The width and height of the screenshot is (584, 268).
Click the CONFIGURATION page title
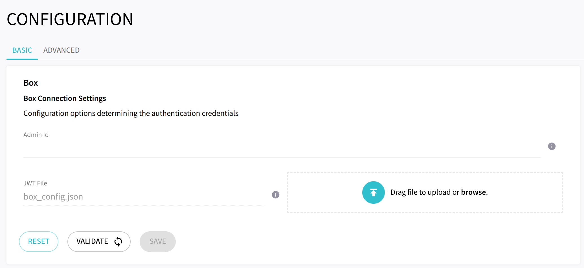[x=70, y=19]
